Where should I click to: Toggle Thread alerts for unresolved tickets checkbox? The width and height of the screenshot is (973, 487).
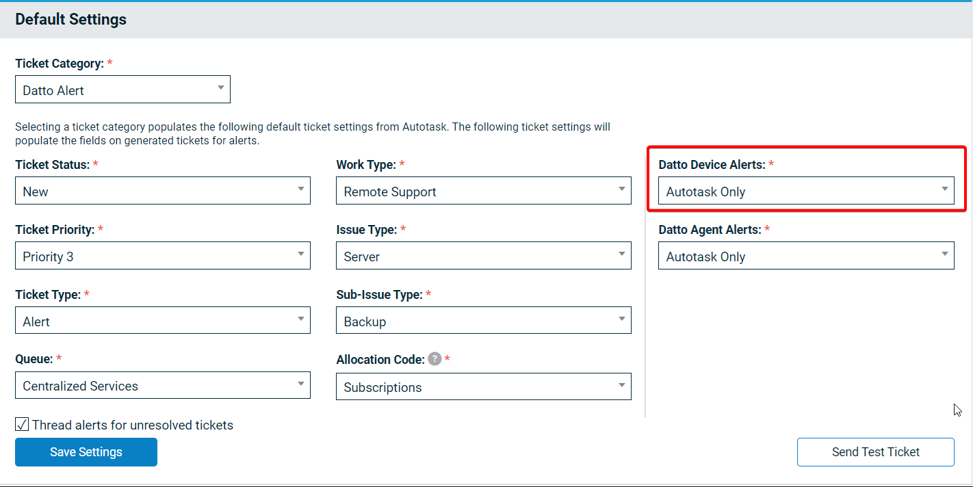coord(22,425)
